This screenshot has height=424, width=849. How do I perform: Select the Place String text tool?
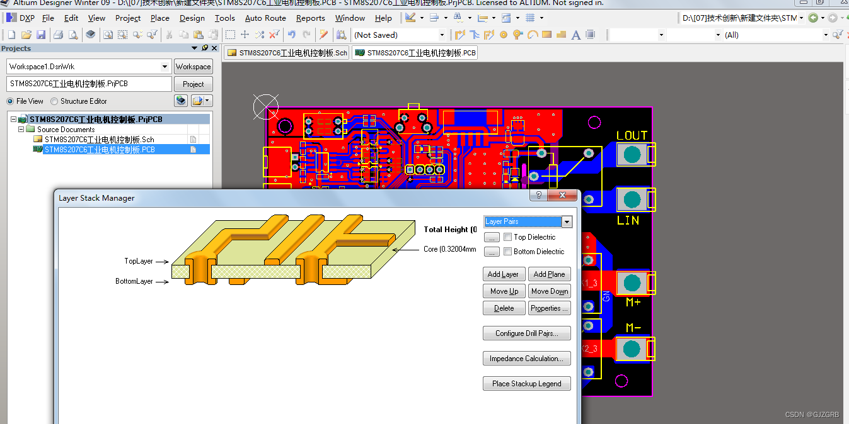point(575,35)
